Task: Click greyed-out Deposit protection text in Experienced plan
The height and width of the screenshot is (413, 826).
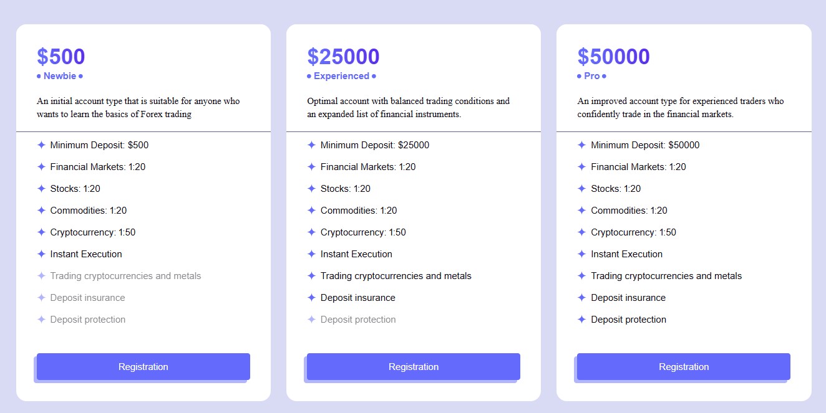Action: (x=358, y=320)
